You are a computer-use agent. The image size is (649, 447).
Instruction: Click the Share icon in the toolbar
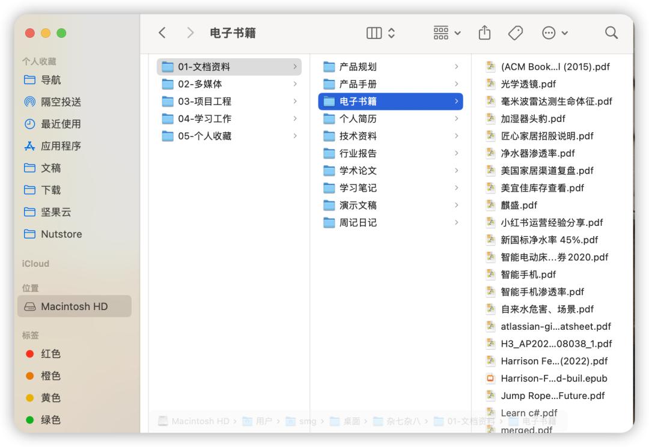[484, 33]
